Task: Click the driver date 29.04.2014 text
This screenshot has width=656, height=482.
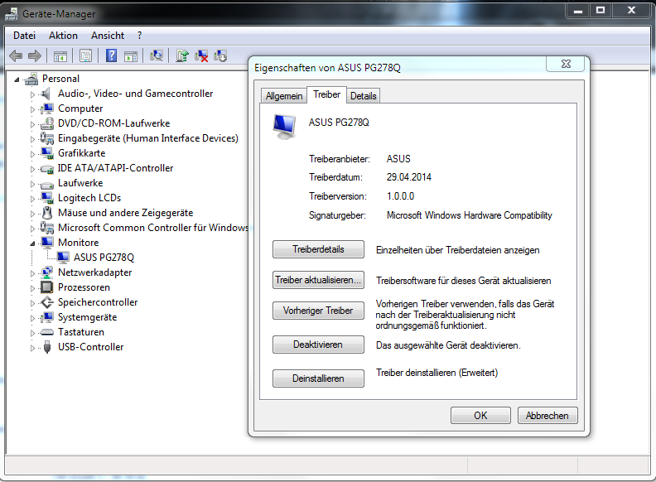Action: (408, 177)
